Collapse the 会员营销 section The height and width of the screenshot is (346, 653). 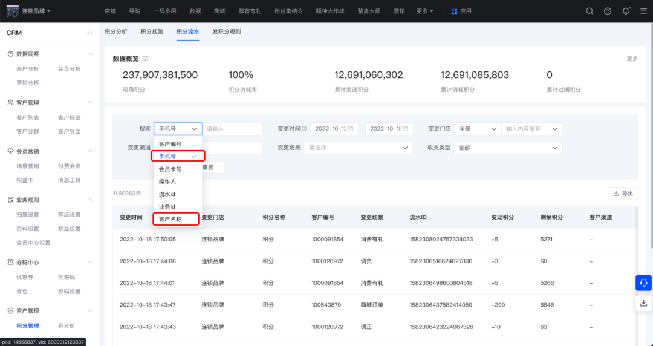tap(89, 151)
